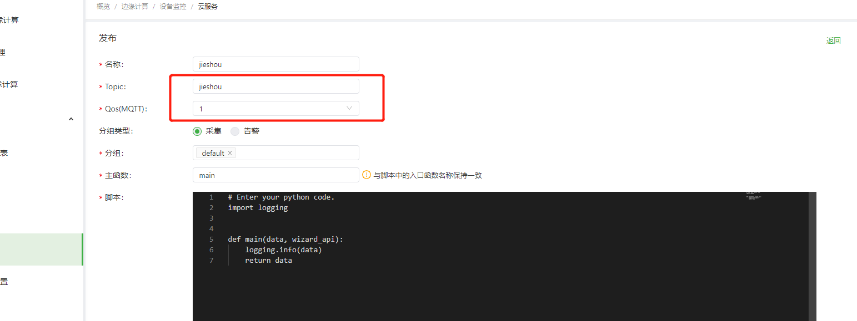The height and width of the screenshot is (321, 857).
Task: Collapse the sidebar submenu with the chevron
Action: tap(71, 119)
